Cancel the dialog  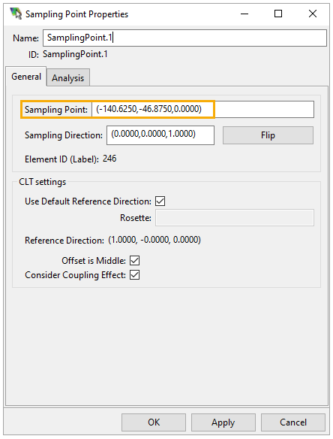293,422
